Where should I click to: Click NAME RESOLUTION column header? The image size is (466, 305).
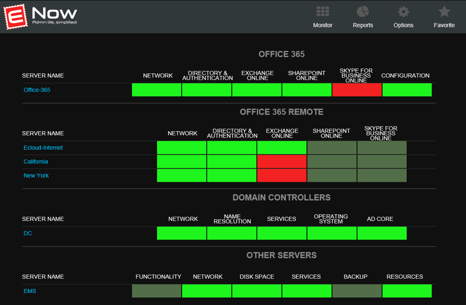click(232, 219)
